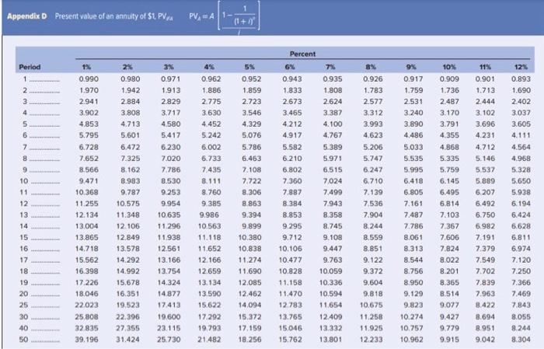Select the 'Period' column header
Viewport: 544px width, 349px height.
pyautogui.click(x=30, y=67)
